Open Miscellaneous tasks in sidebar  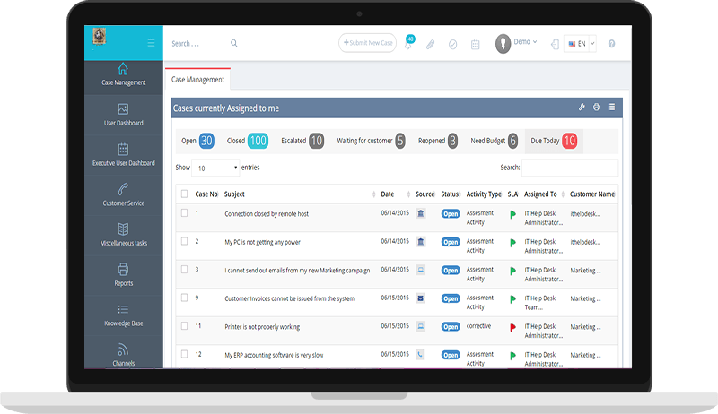point(124,236)
